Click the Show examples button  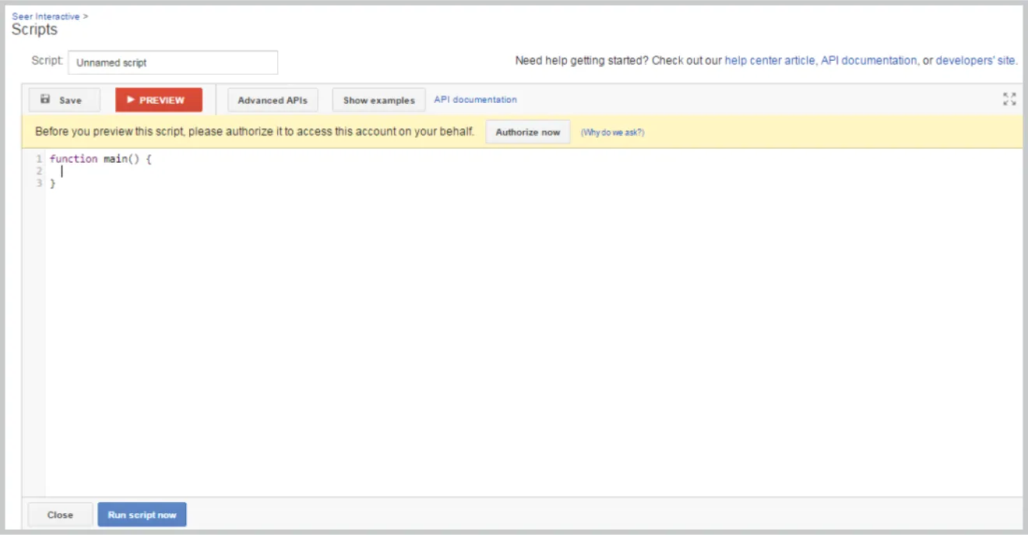point(378,100)
